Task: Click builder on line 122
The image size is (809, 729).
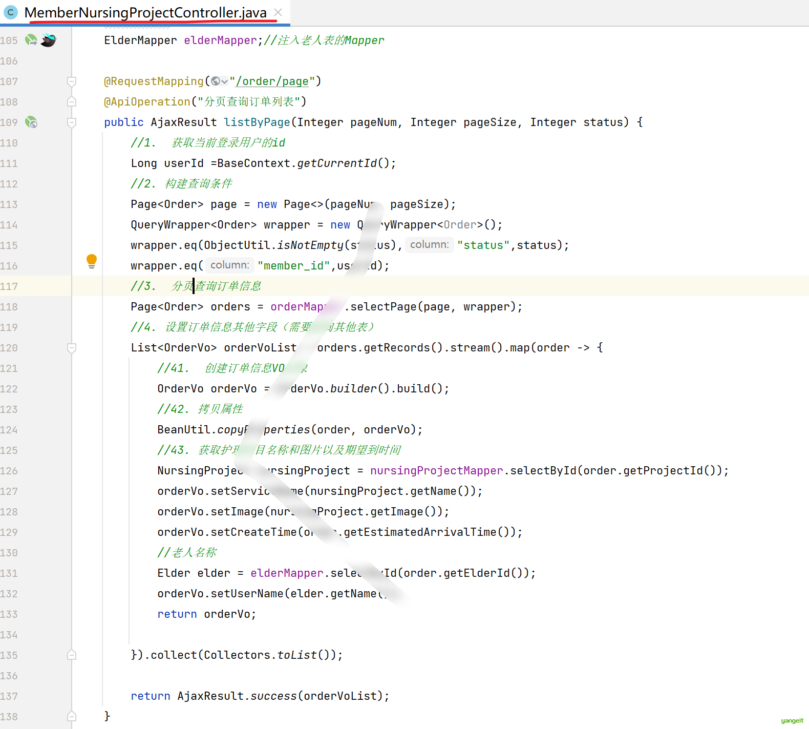Action: (x=353, y=388)
